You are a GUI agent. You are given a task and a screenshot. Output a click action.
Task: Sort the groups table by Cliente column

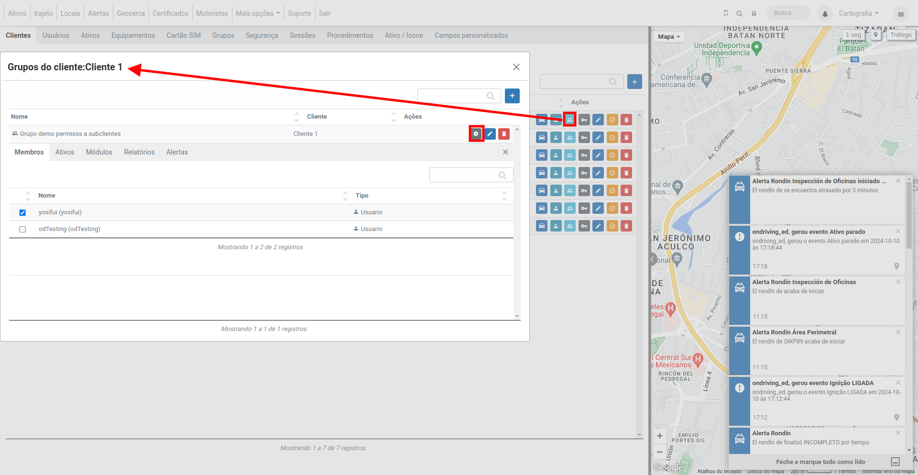317,117
